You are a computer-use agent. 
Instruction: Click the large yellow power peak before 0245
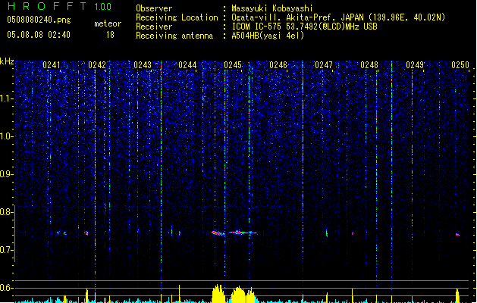[x=218, y=293]
